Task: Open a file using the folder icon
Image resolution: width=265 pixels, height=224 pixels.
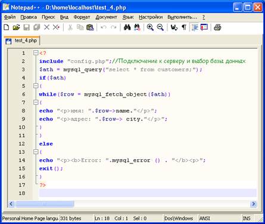Action: coord(16,27)
